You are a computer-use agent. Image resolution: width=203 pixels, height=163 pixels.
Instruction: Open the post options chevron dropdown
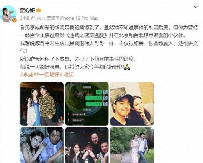[196, 7]
